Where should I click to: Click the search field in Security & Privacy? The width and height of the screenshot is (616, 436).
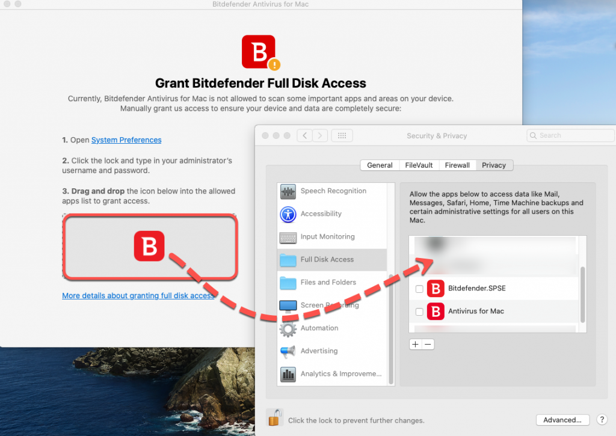pos(570,135)
